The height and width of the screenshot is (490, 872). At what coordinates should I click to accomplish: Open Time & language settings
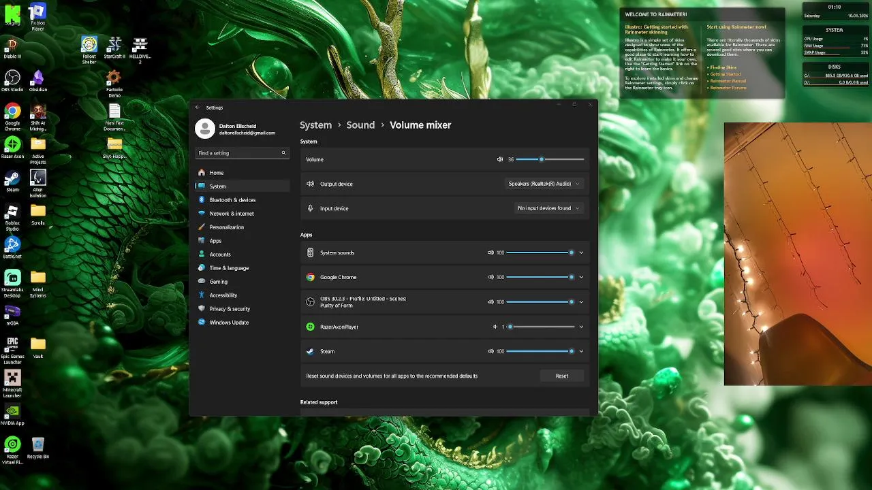[242, 267]
